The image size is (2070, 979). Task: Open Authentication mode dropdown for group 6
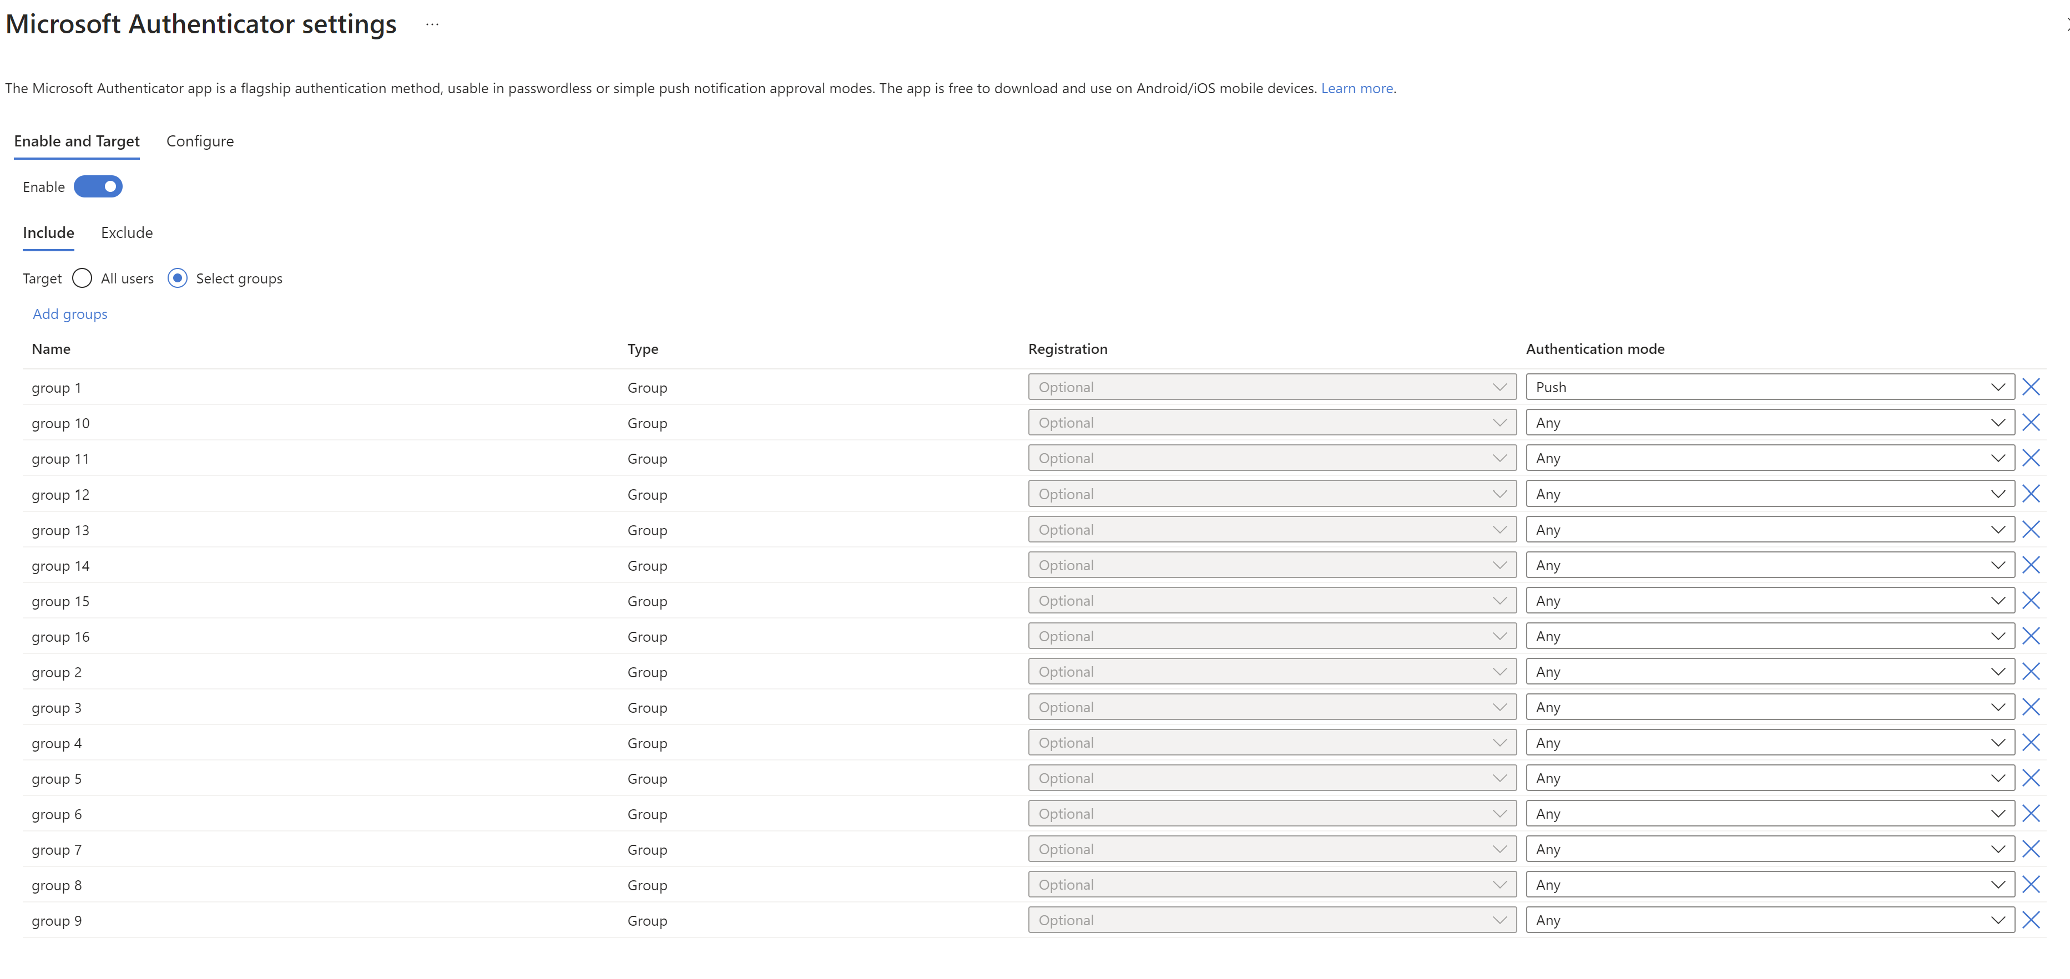[x=1769, y=814]
